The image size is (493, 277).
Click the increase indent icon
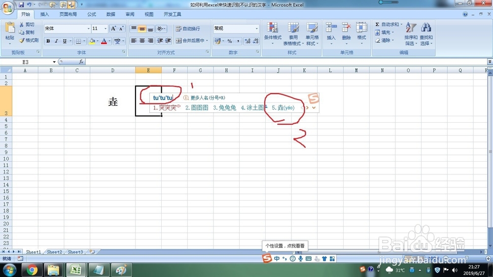coord(168,40)
